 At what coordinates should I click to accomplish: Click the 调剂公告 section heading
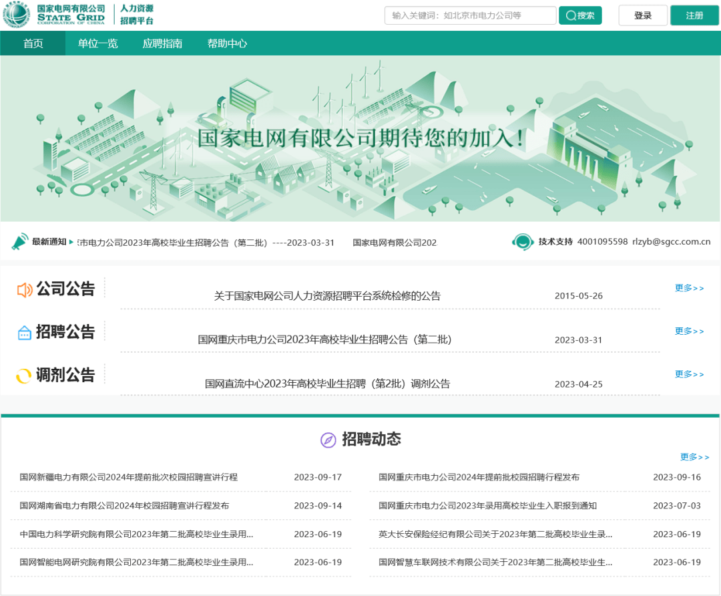65,375
